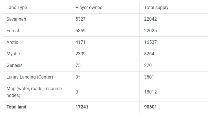Click the Map (water, roads, resource nodes) cell
Viewport: 210px width, 115px height.
coord(34,92)
